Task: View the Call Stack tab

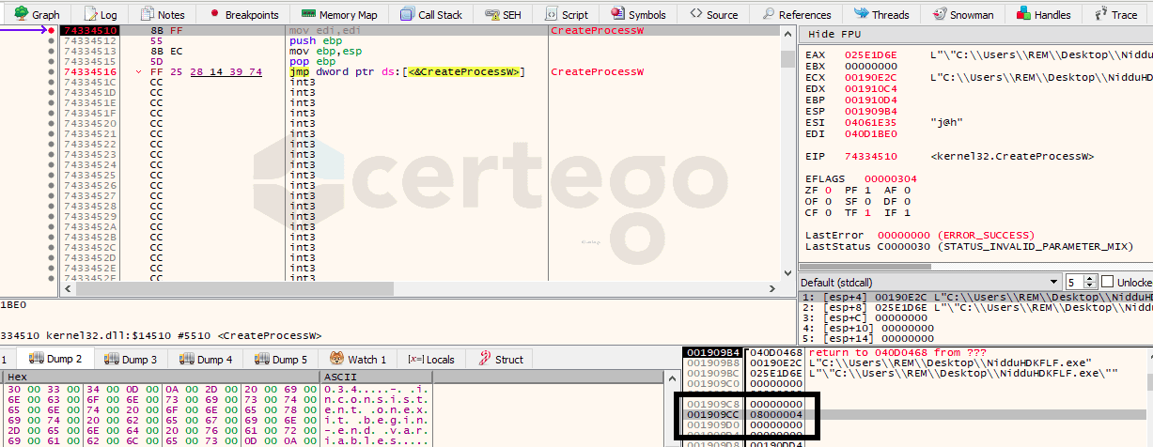Action: (431, 15)
